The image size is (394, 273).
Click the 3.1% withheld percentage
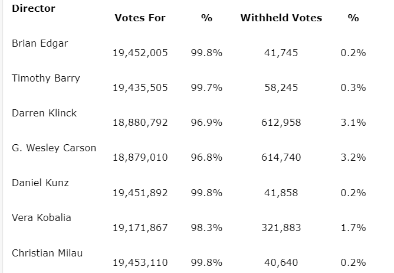(353, 122)
